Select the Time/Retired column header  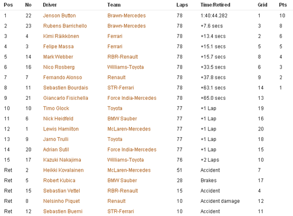click(x=215, y=5)
